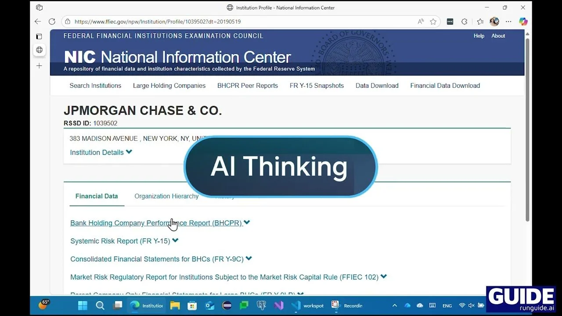The height and width of the screenshot is (316, 562).
Task: Switch to VS Code workspot taskbar item
Action: tap(307, 305)
